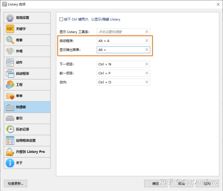Switch to 外观 tab label
223x191 pixels.
pyautogui.click(x=19, y=51)
